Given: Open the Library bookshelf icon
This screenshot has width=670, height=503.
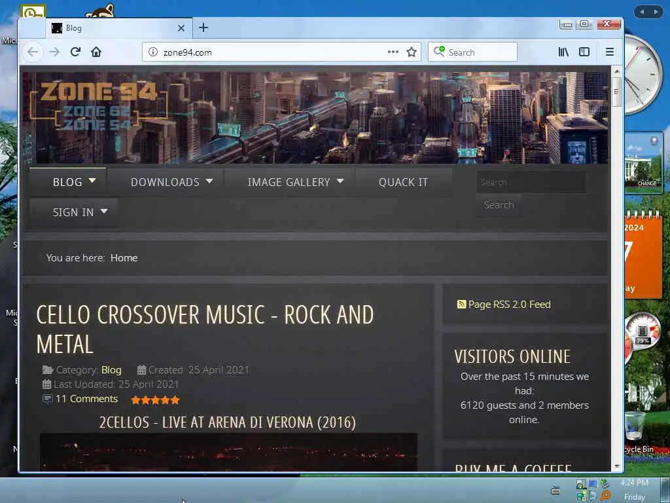Looking at the screenshot, I should (x=563, y=52).
